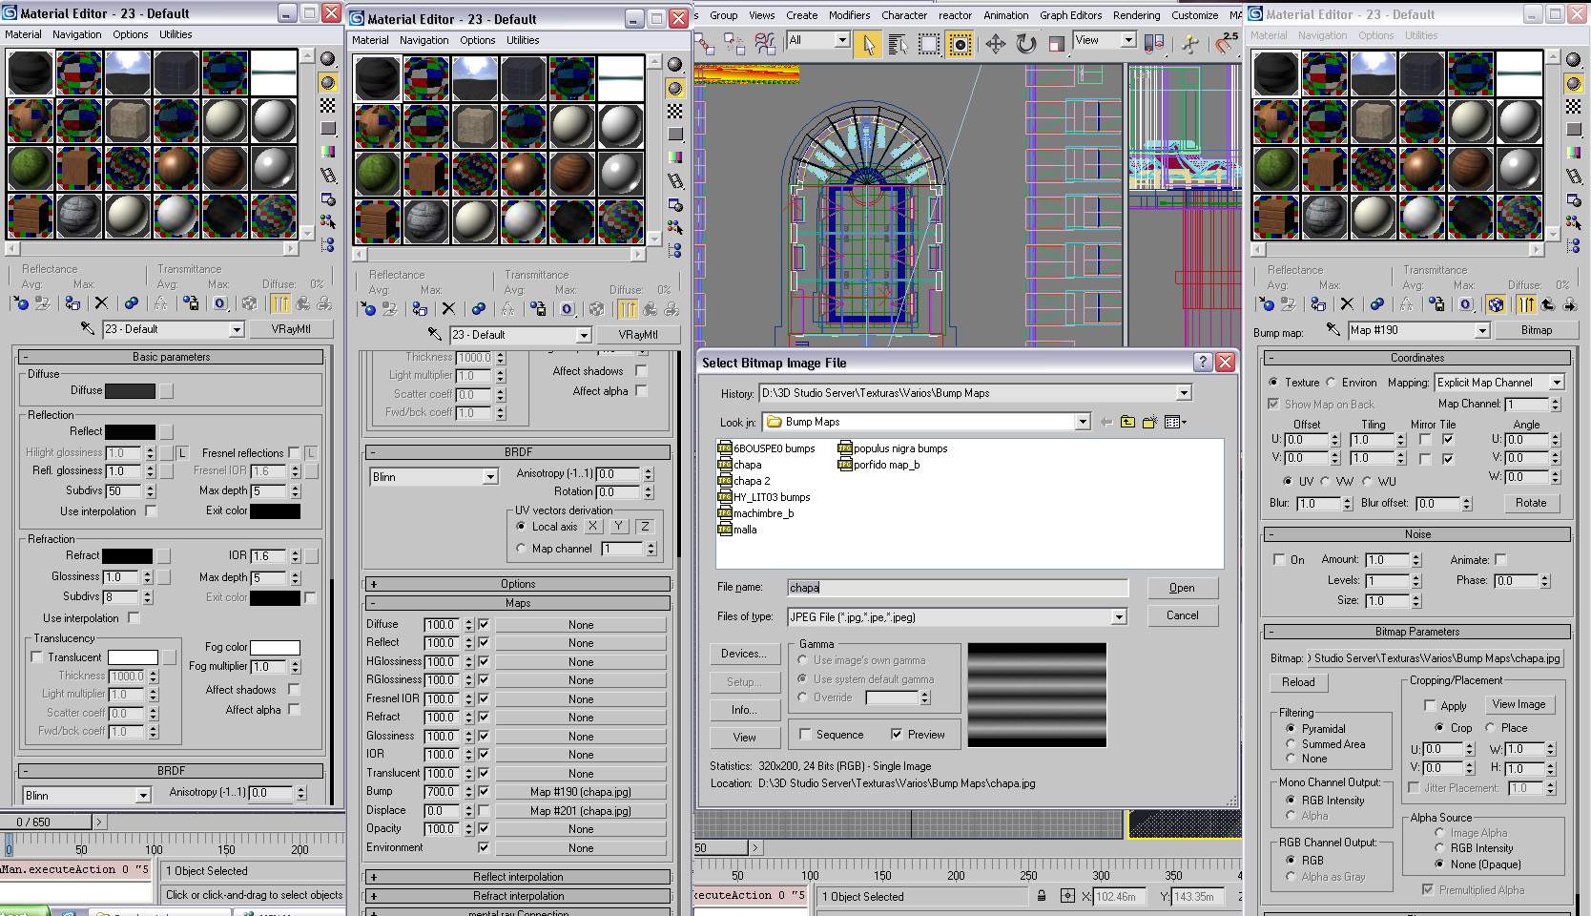Image resolution: width=1591 pixels, height=916 pixels.
Task: Toggle the 2.5 Snaps magnet icon
Action: [x=1228, y=44]
